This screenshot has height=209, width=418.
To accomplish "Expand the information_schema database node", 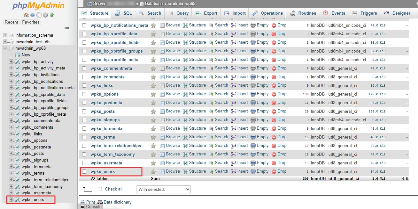I will (x=5, y=35).
